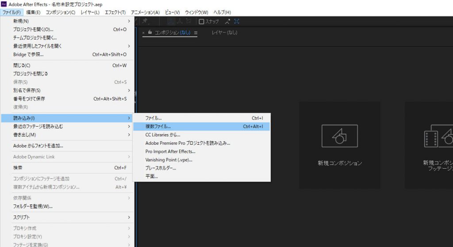Open the レイヤー(L) menu
The height and width of the screenshot is (247, 453).
coord(90,12)
